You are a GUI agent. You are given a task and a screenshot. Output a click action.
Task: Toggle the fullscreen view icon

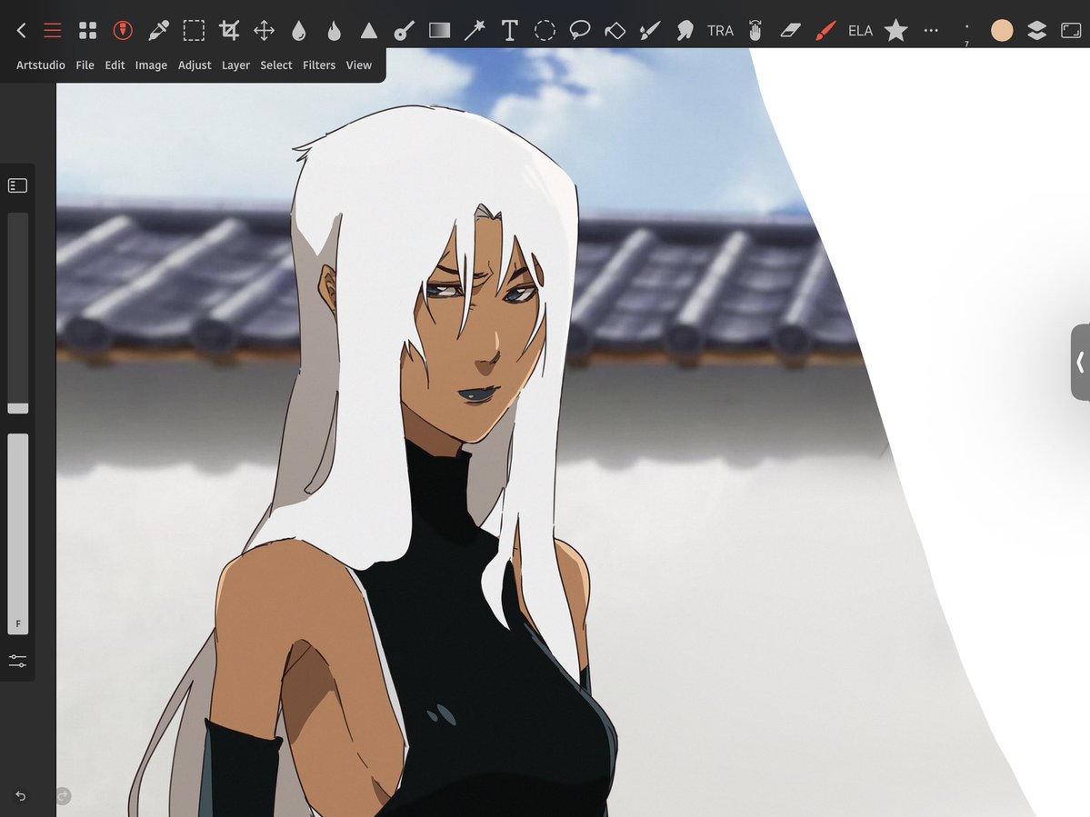[1071, 31]
